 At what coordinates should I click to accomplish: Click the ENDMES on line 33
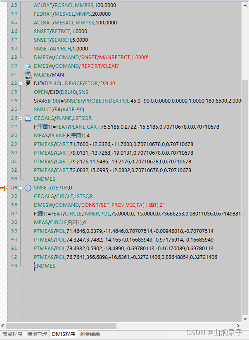pos(45,179)
